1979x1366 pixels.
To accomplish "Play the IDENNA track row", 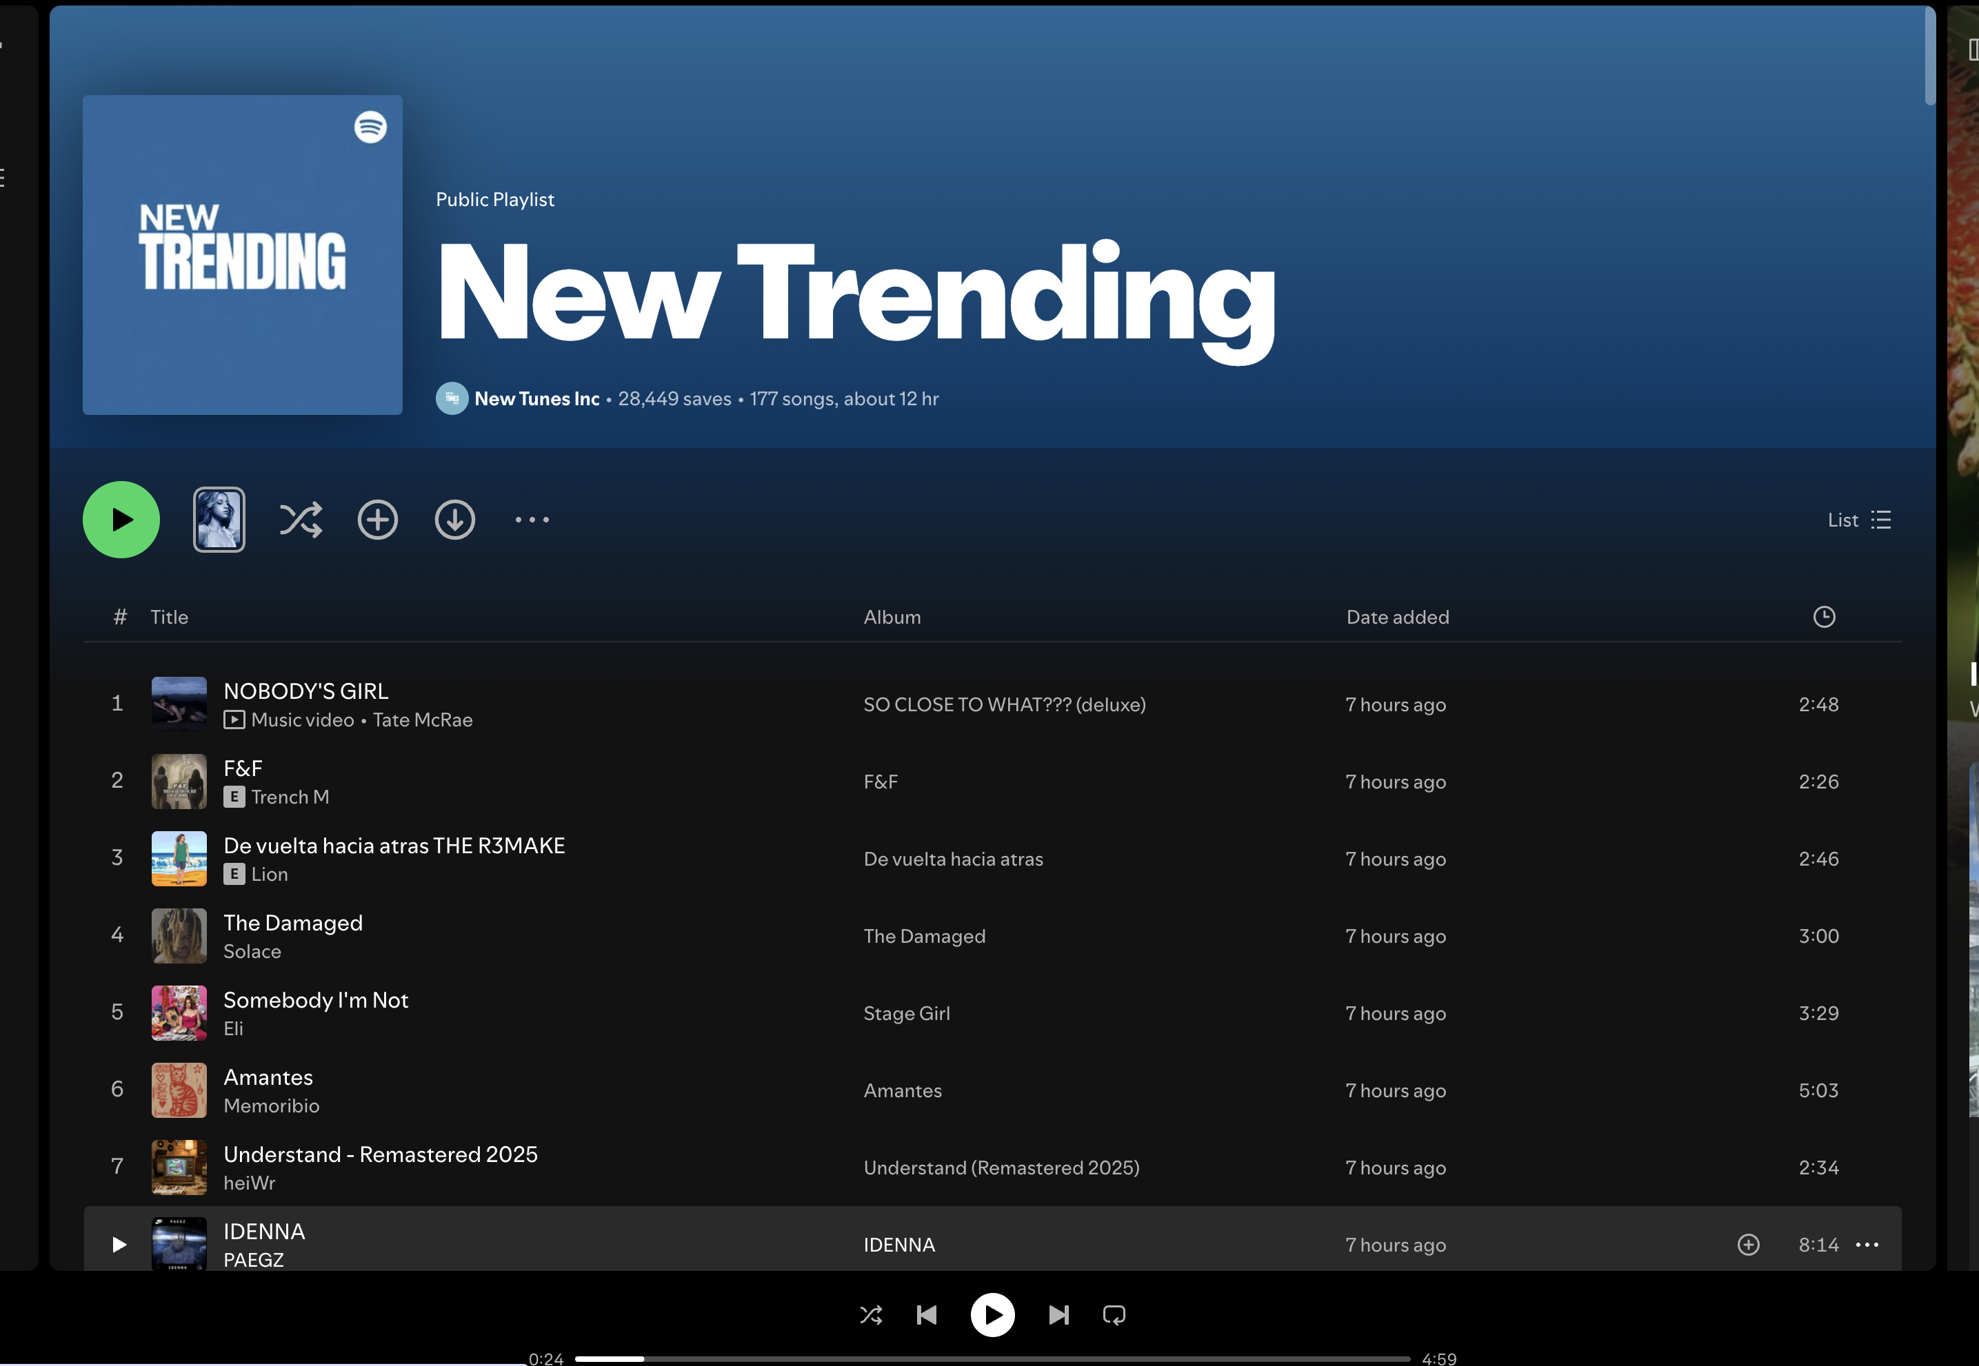I will (119, 1245).
